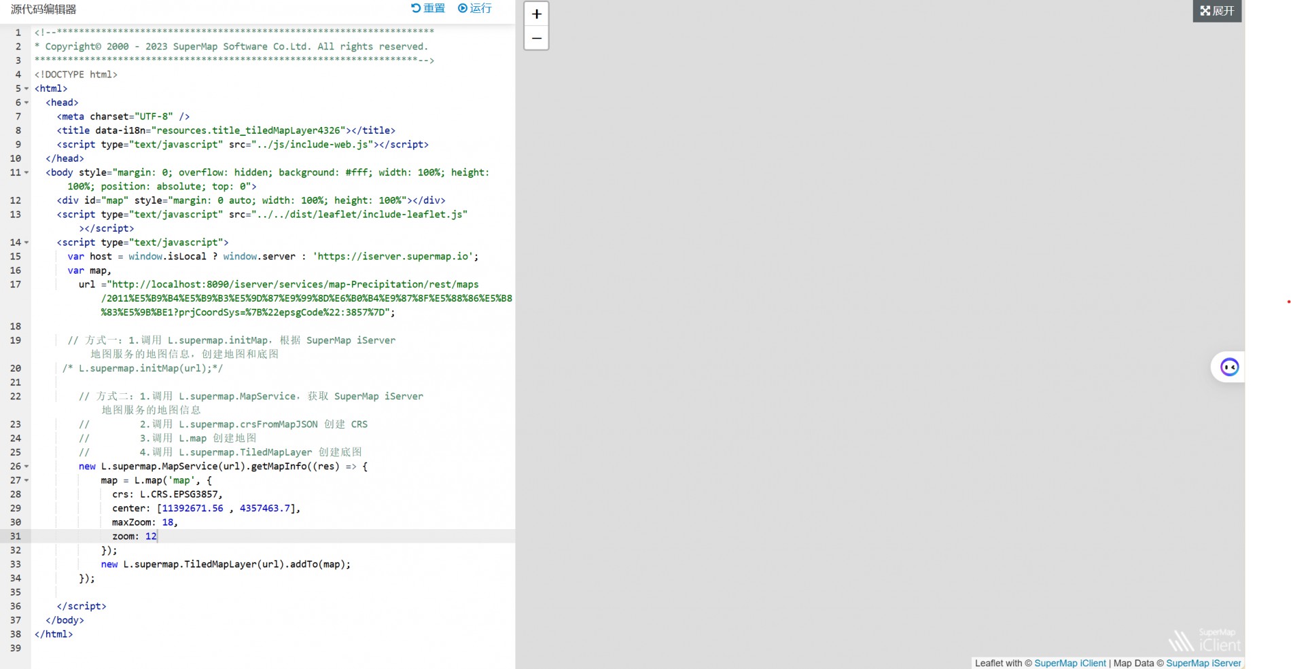The width and height of the screenshot is (1291, 669).
Task: Click the center coordinate 11392671.56
Action: coord(192,508)
